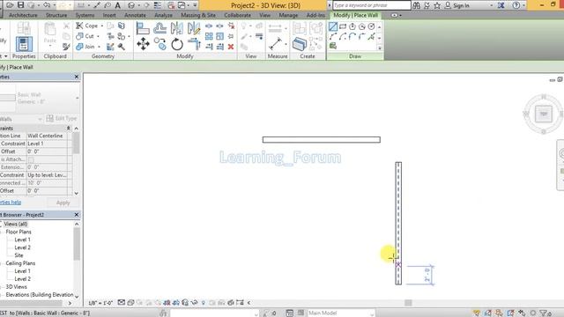This screenshot has height=317, width=564.
Task: Open the Properties help link
Action: [11, 203]
